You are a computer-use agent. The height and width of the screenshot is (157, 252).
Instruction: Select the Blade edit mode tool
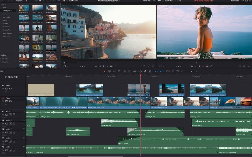[119, 71]
